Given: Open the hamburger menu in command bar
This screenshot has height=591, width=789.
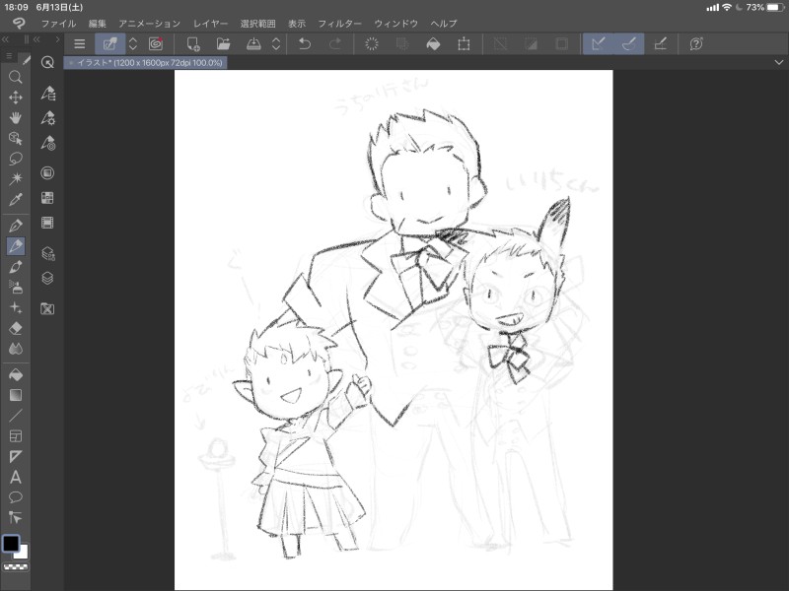Looking at the screenshot, I should [80, 44].
